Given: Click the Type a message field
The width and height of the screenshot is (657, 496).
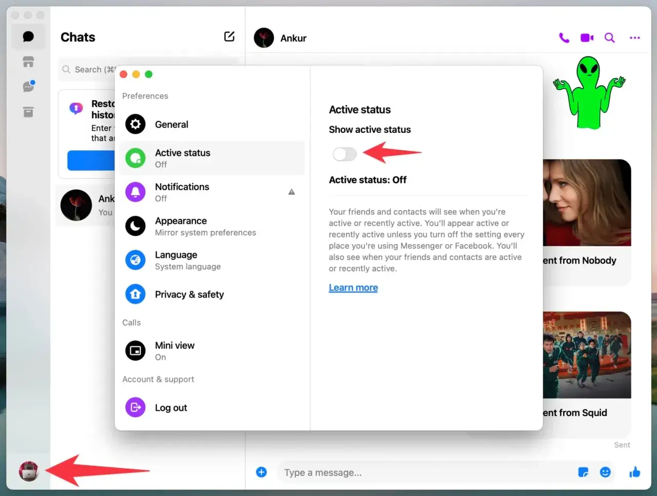Looking at the screenshot, I should click(x=426, y=472).
